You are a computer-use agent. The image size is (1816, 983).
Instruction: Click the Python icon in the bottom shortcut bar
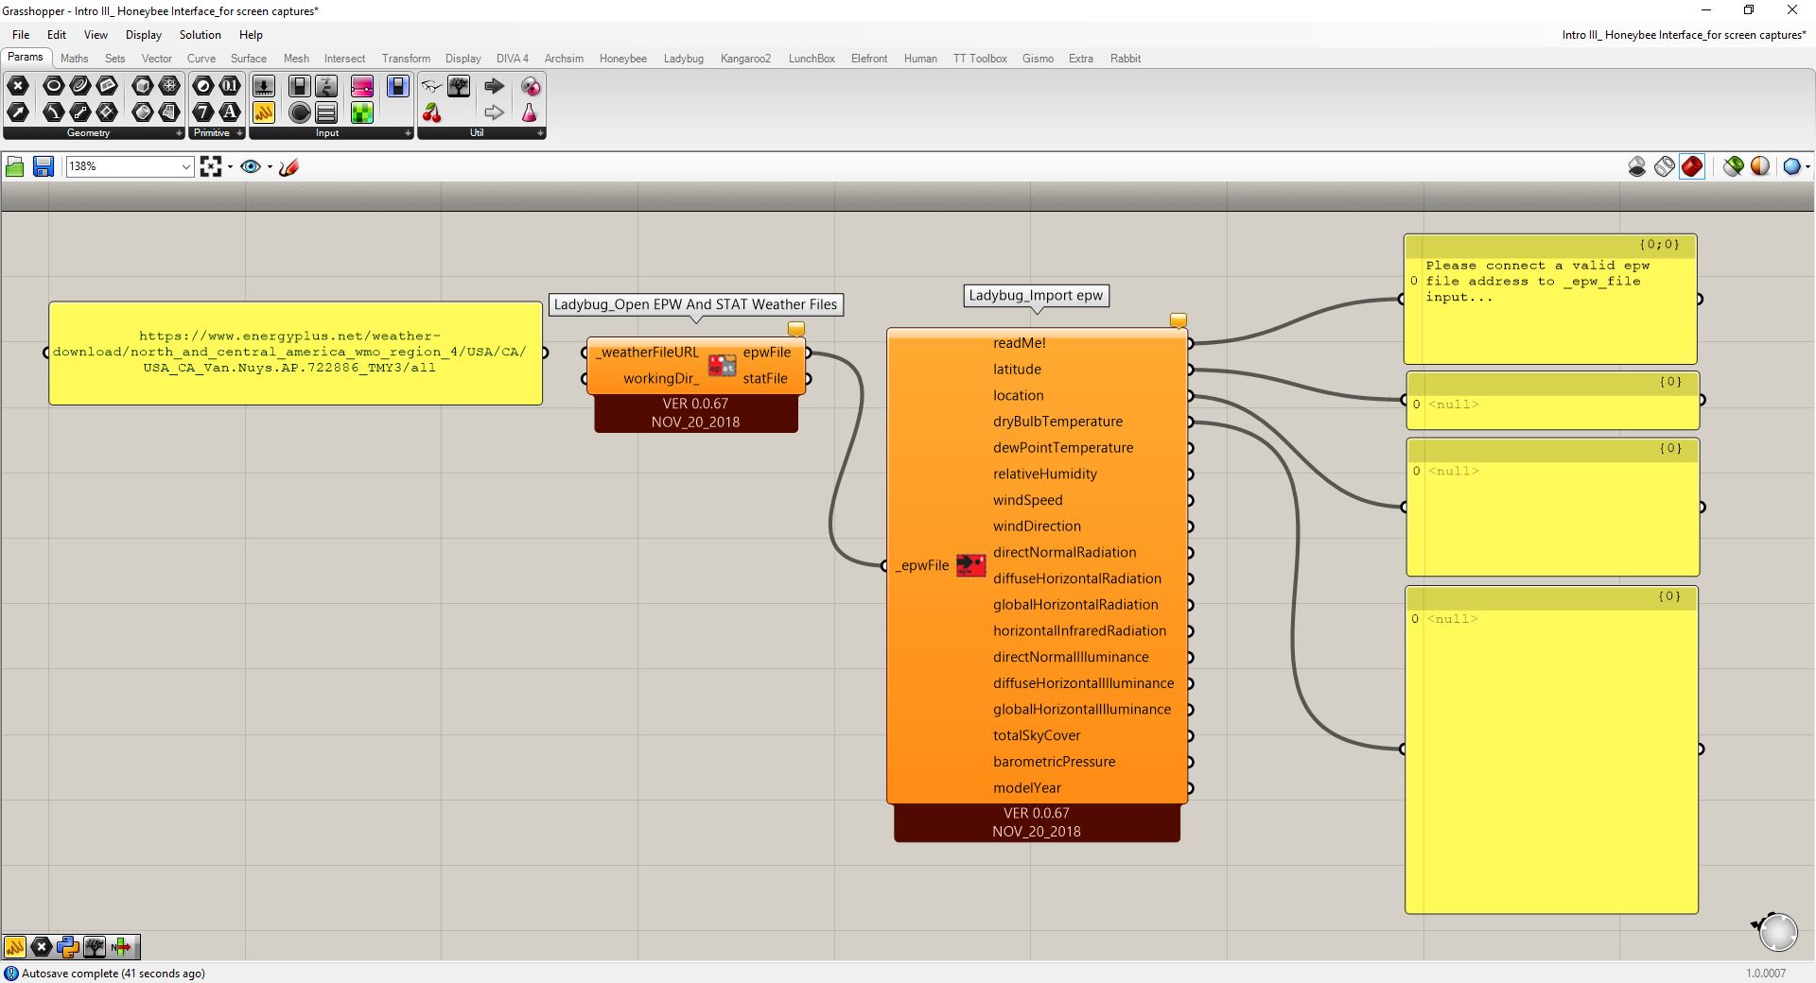(x=67, y=946)
